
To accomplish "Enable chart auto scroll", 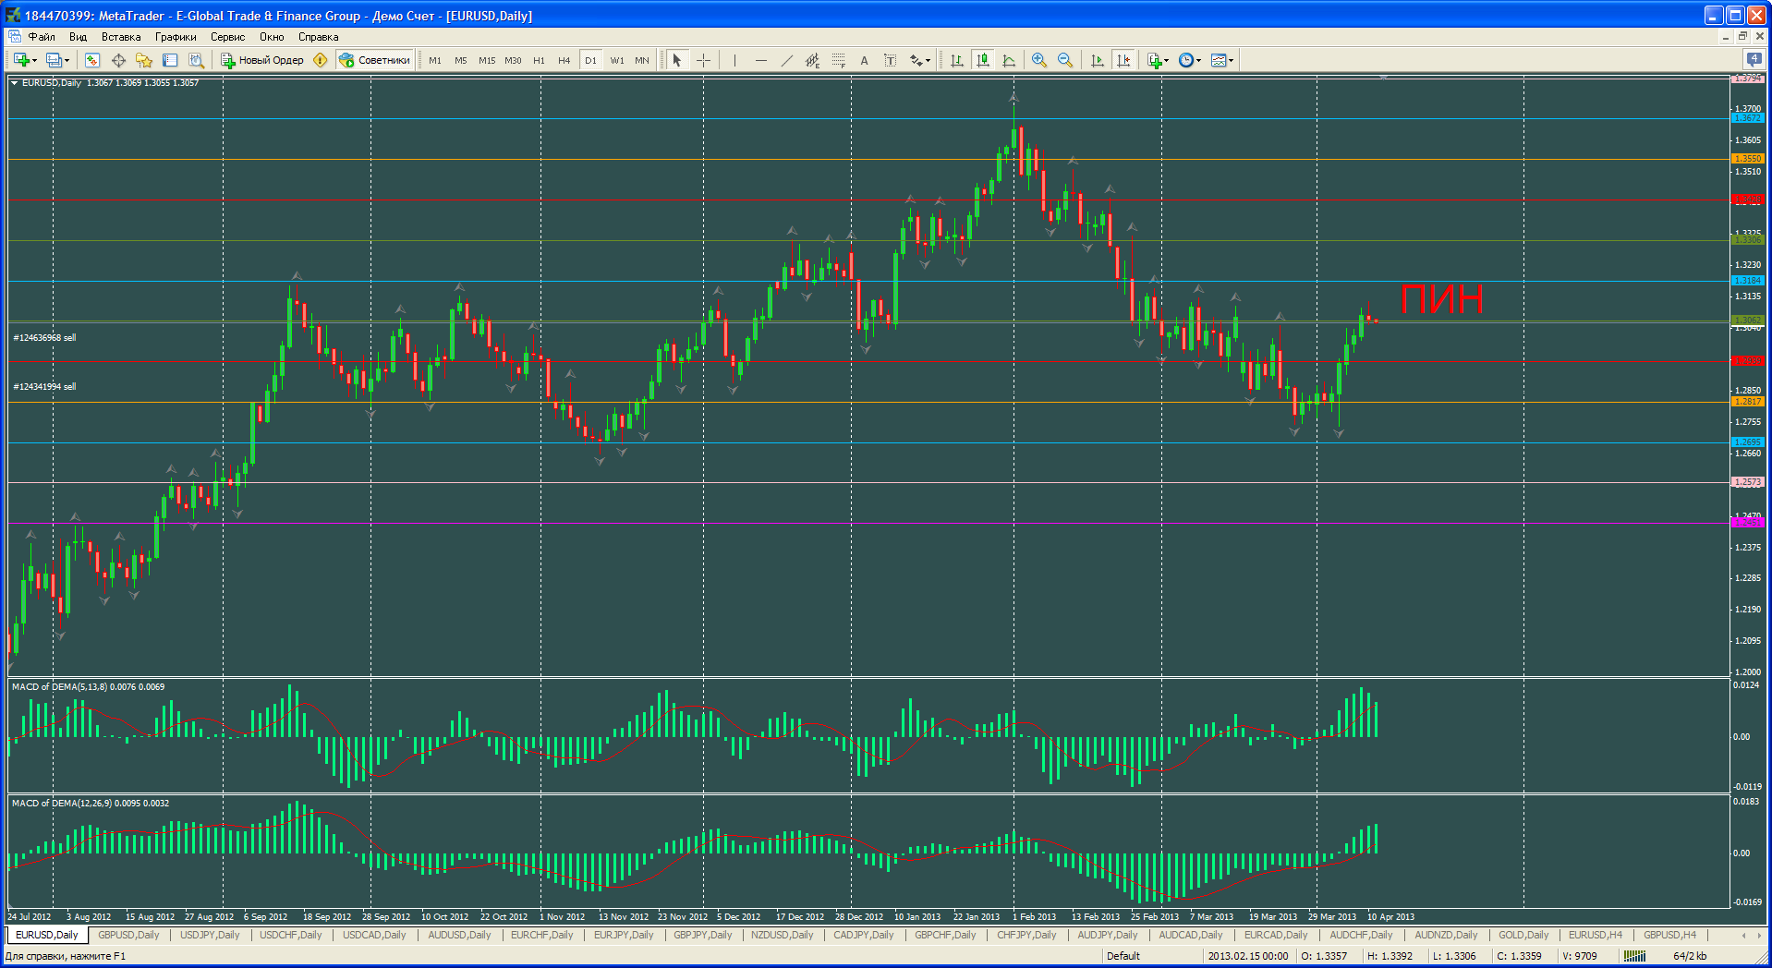I will (x=1098, y=60).
